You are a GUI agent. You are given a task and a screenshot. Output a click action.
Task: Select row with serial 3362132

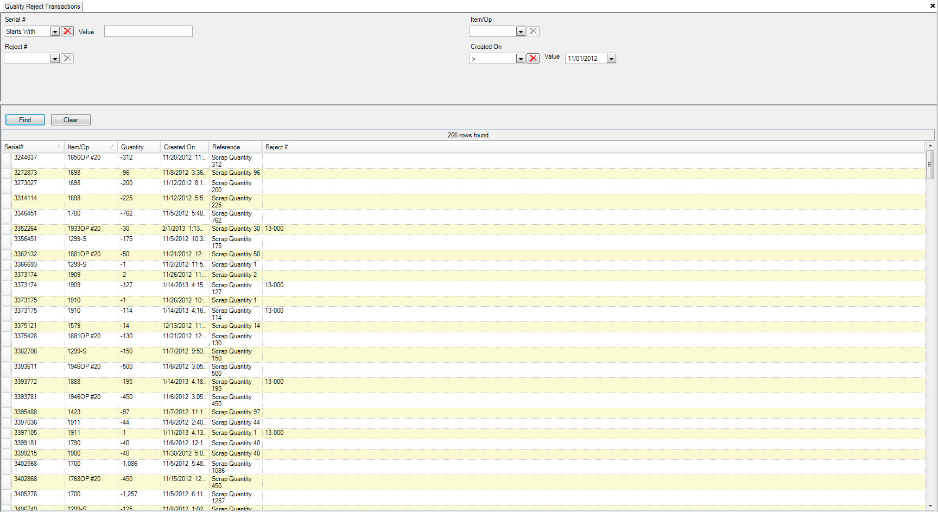coord(463,255)
